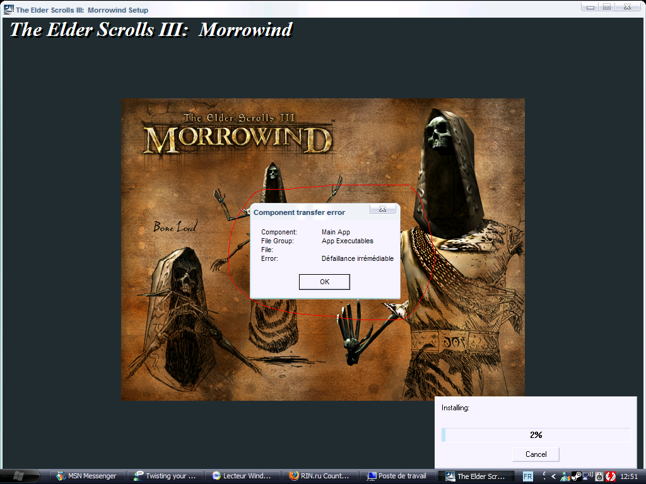The height and width of the screenshot is (484, 646).
Task: Maximize the Morrowind Setup window
Action: [x=606, y=7]
